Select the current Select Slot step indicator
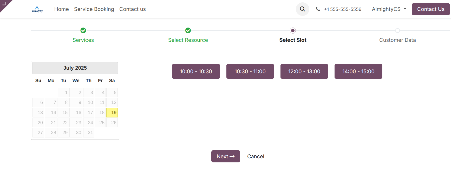The height and width of the screenshot is (185, 451). pyautogui.click(x=293, y=30)
